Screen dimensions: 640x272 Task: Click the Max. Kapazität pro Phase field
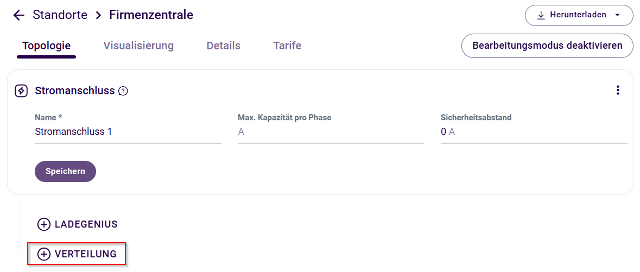[331, 132]
